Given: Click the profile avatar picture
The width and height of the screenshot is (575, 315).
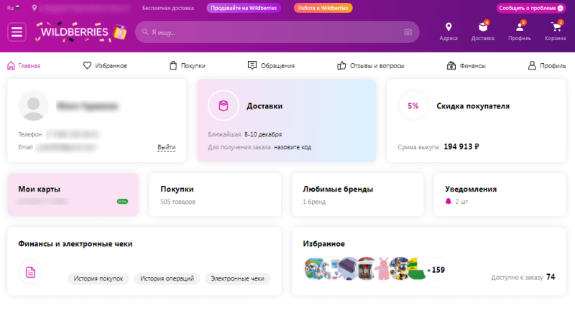Looking at the screenshot, I should click(x=33, y=105).
